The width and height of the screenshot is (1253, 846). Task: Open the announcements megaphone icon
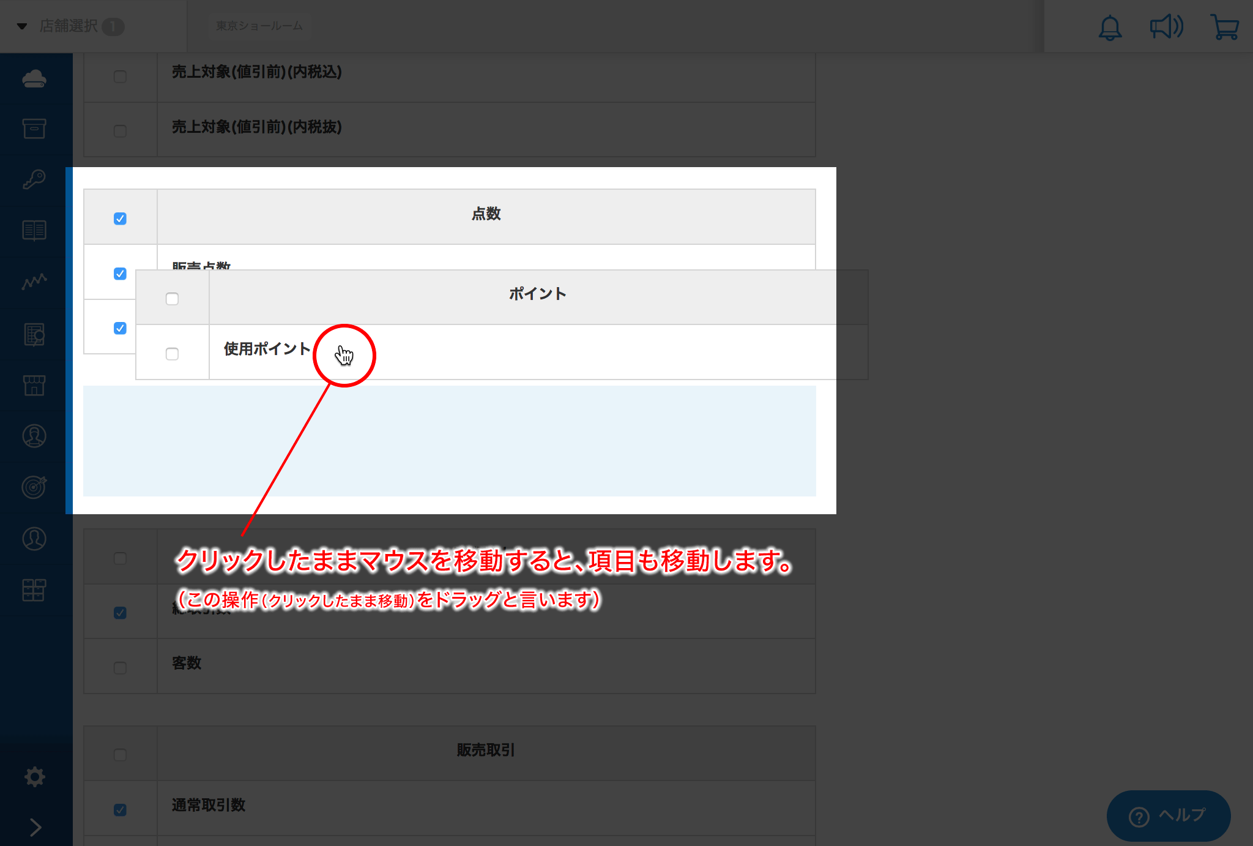tap(1166, 27)
